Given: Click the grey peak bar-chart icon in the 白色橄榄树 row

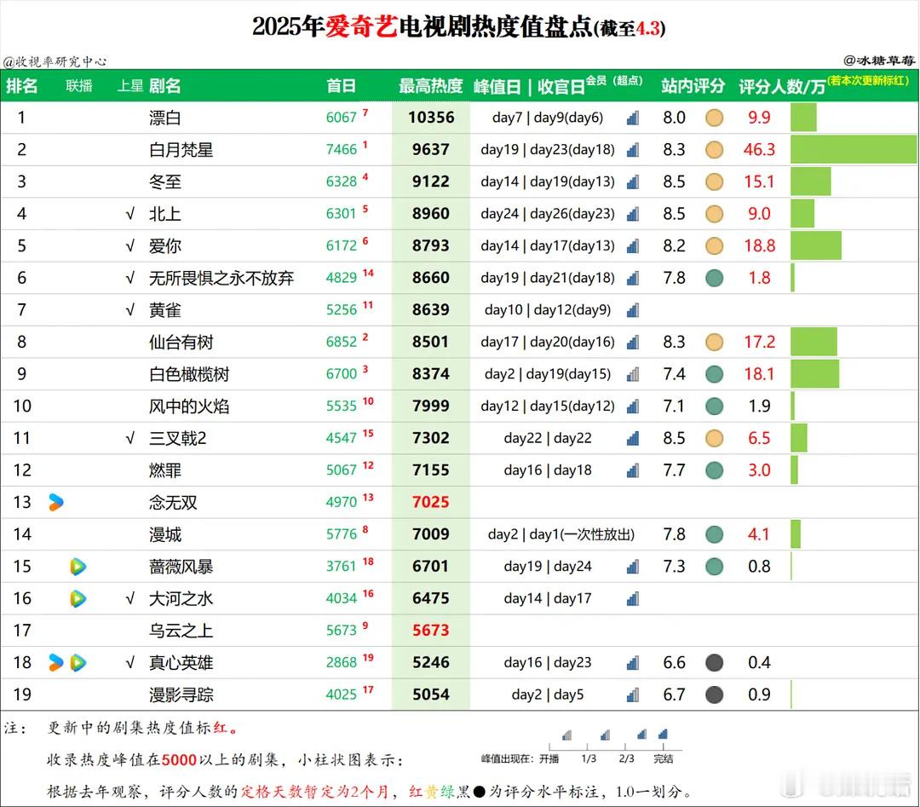Looking at the screenshot, I should pos(632,374).
